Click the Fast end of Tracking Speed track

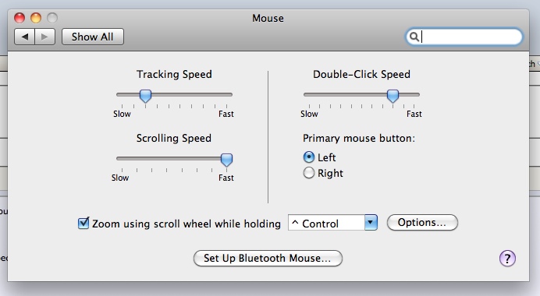[x=227, y=94]
